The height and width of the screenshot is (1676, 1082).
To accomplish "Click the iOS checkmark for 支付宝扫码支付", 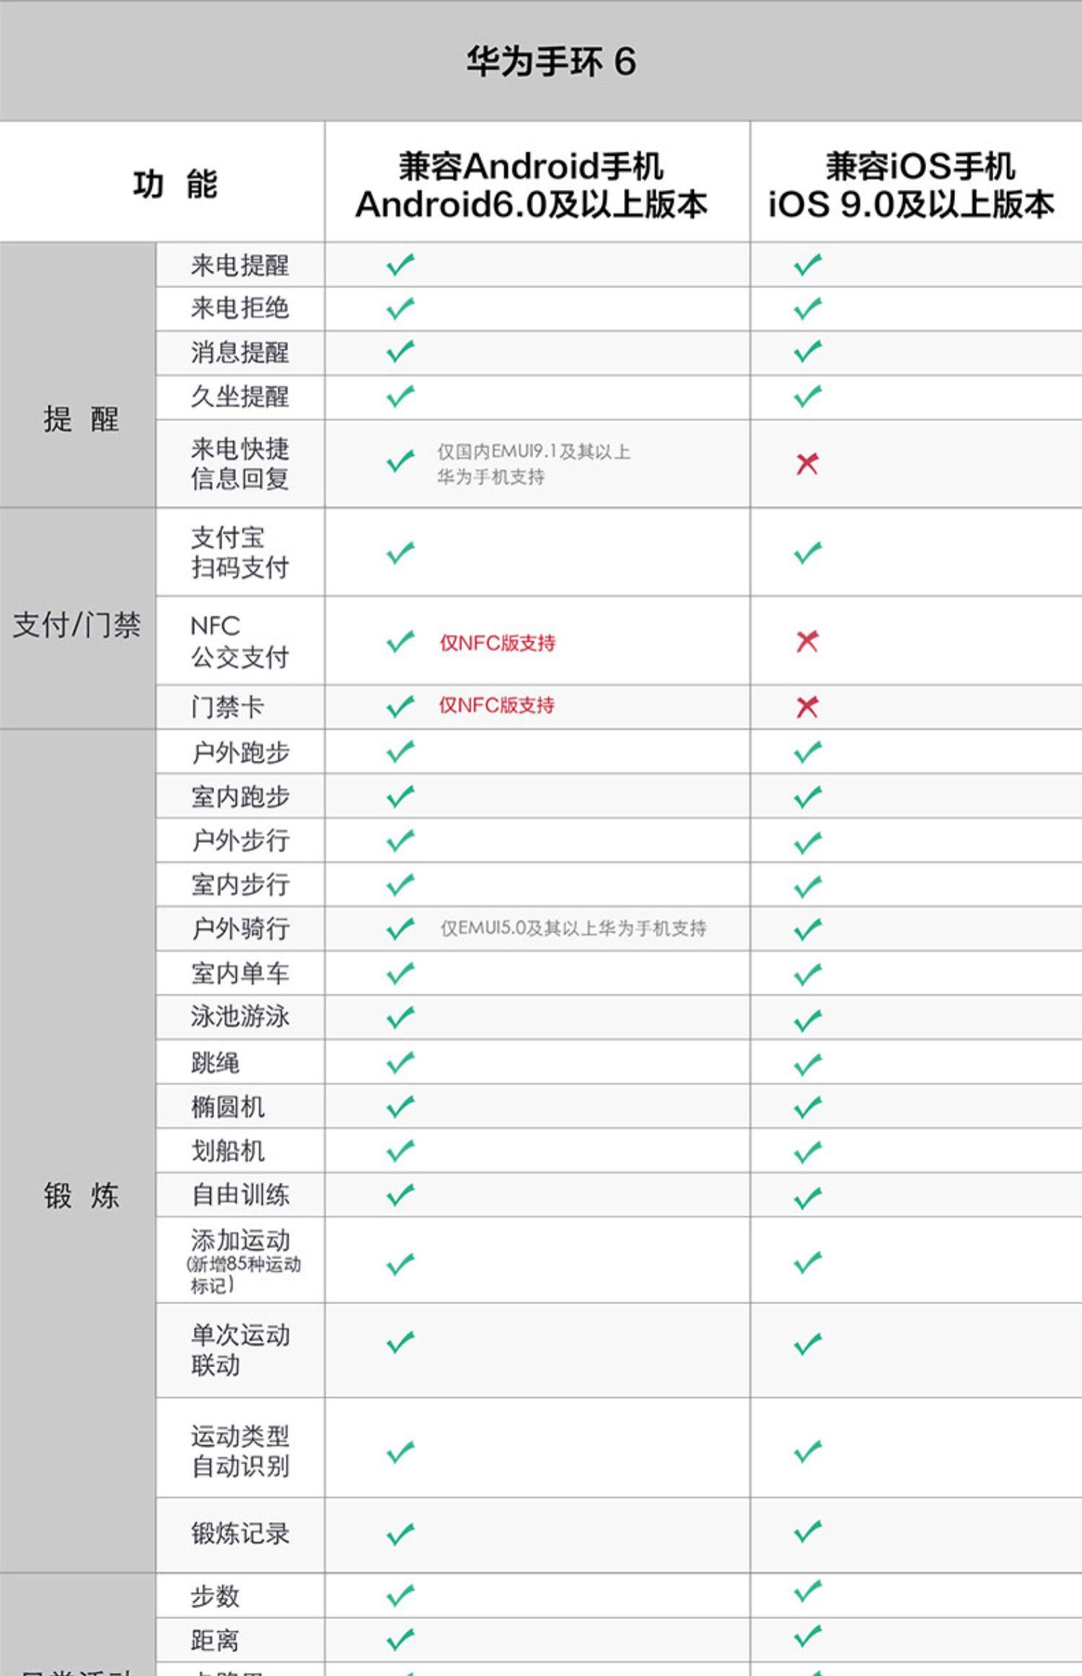I will (807, 553).
